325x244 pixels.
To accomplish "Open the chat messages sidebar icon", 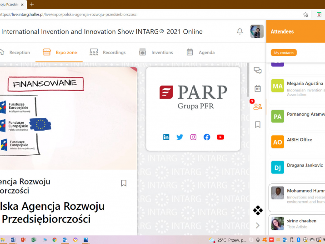I will coord(257,71).
